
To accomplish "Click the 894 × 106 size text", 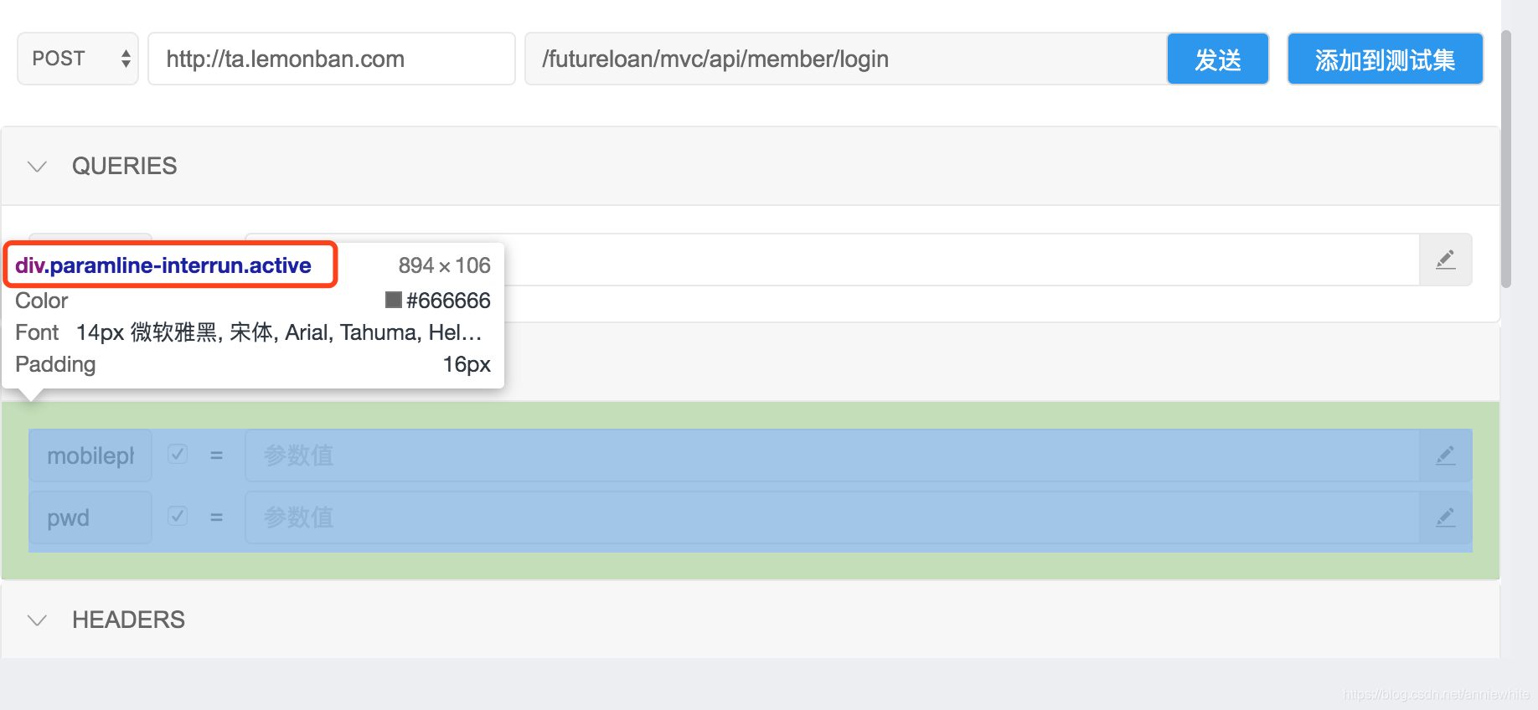I will click(x=444, y=265).
